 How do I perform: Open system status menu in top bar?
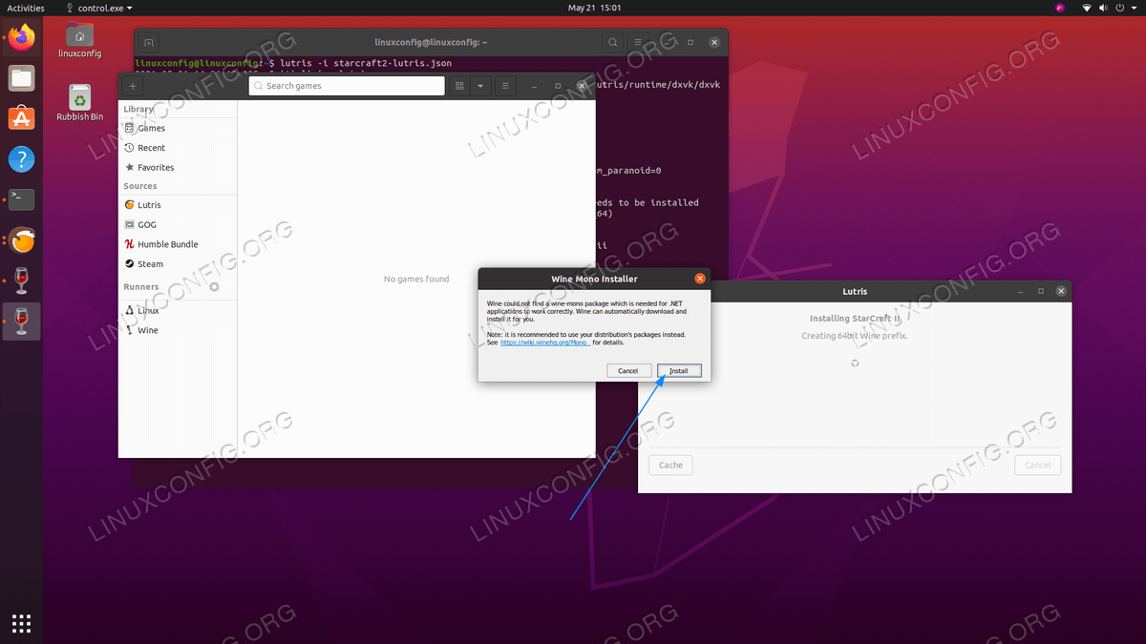1108,8
